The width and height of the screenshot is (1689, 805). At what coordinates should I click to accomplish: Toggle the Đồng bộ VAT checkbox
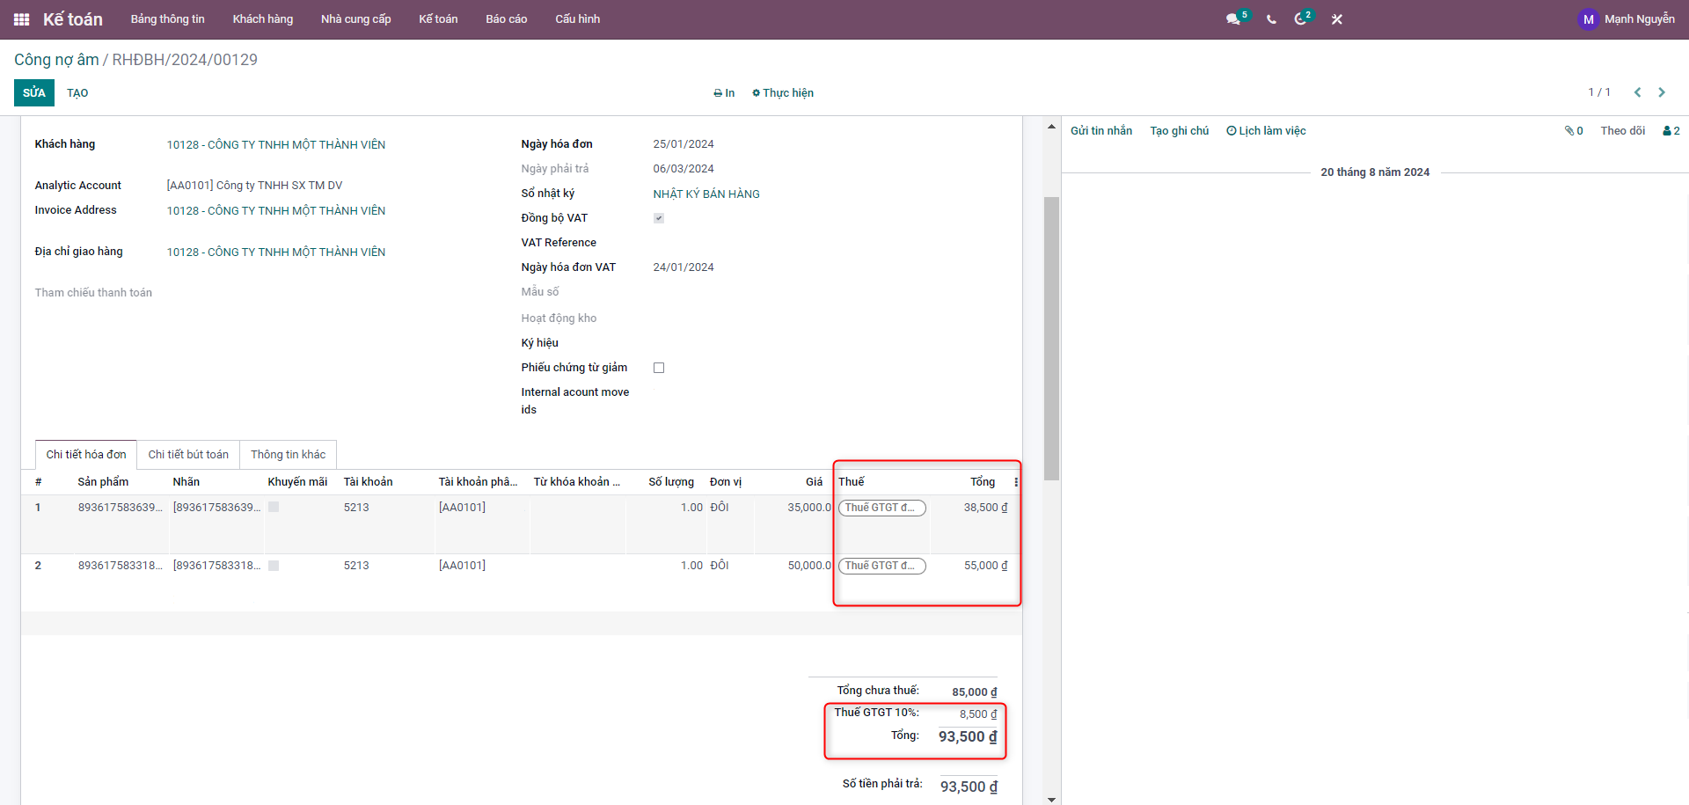coord(659,218)
